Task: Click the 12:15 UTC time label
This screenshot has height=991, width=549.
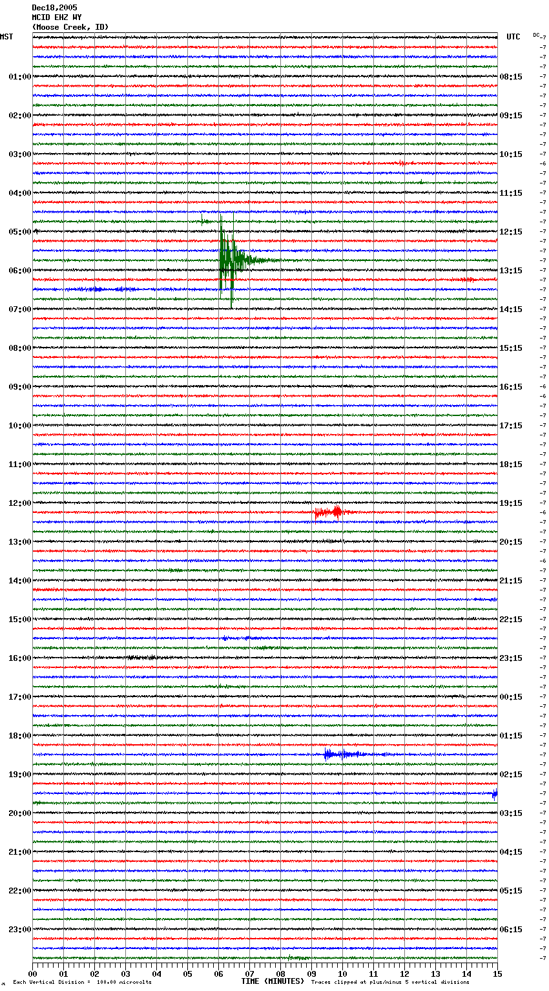Action: click(x=511, y=232)
